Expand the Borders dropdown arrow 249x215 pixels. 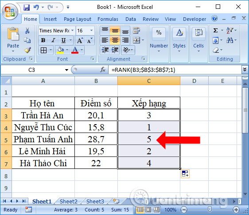click(51, 50)
